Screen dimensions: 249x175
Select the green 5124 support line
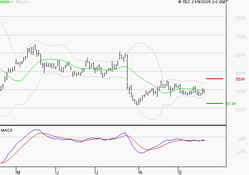[214, 103]
